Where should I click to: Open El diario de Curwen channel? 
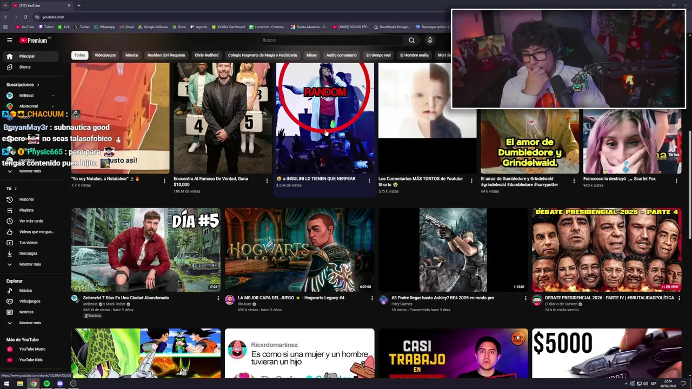(x=561, y=304)
